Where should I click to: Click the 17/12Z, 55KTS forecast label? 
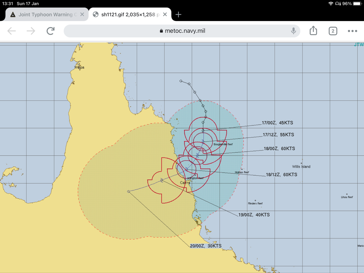[278, 135]
